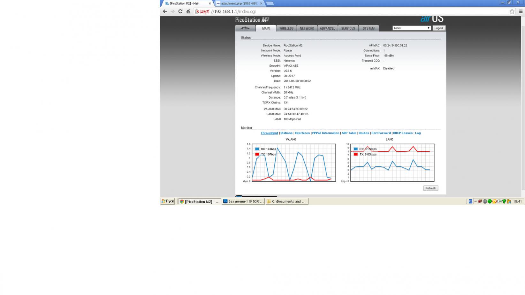The height and width of the screenshot is (295, 525).
Task: Click the volume speaker tray icon
Action: tap(499, 201)
